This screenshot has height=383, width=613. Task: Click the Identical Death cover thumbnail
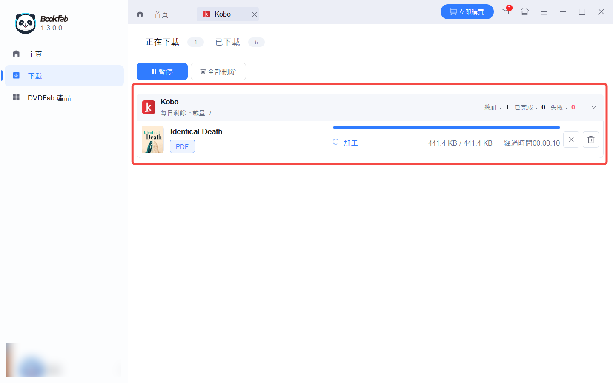point(153,140)
